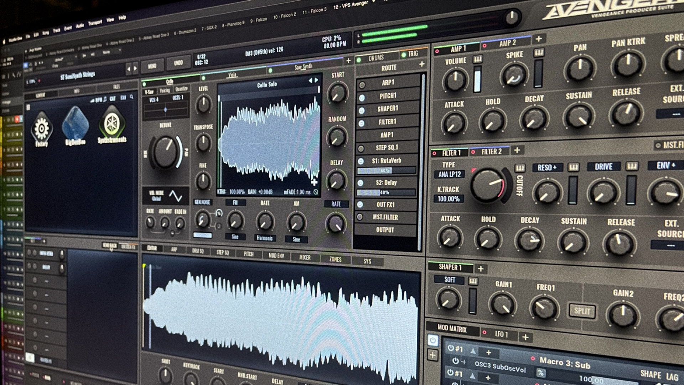Screen dimensions: 684x385
Task: Click the mod matrix power icon
Action: coord(433,340)
